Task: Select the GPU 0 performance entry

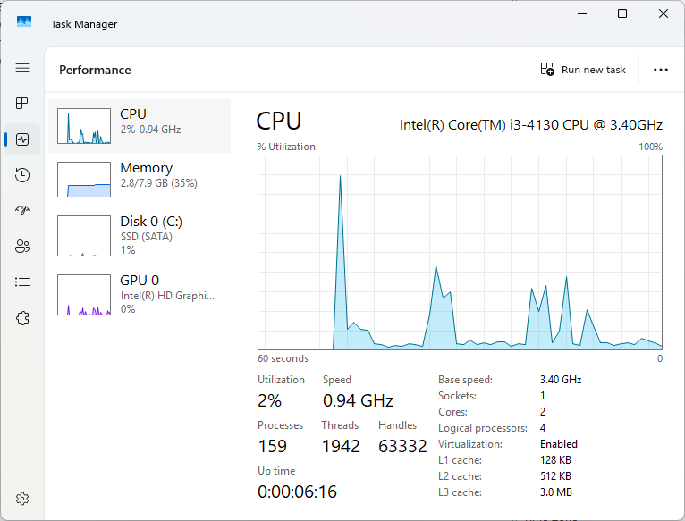Action: coord(140,294)
